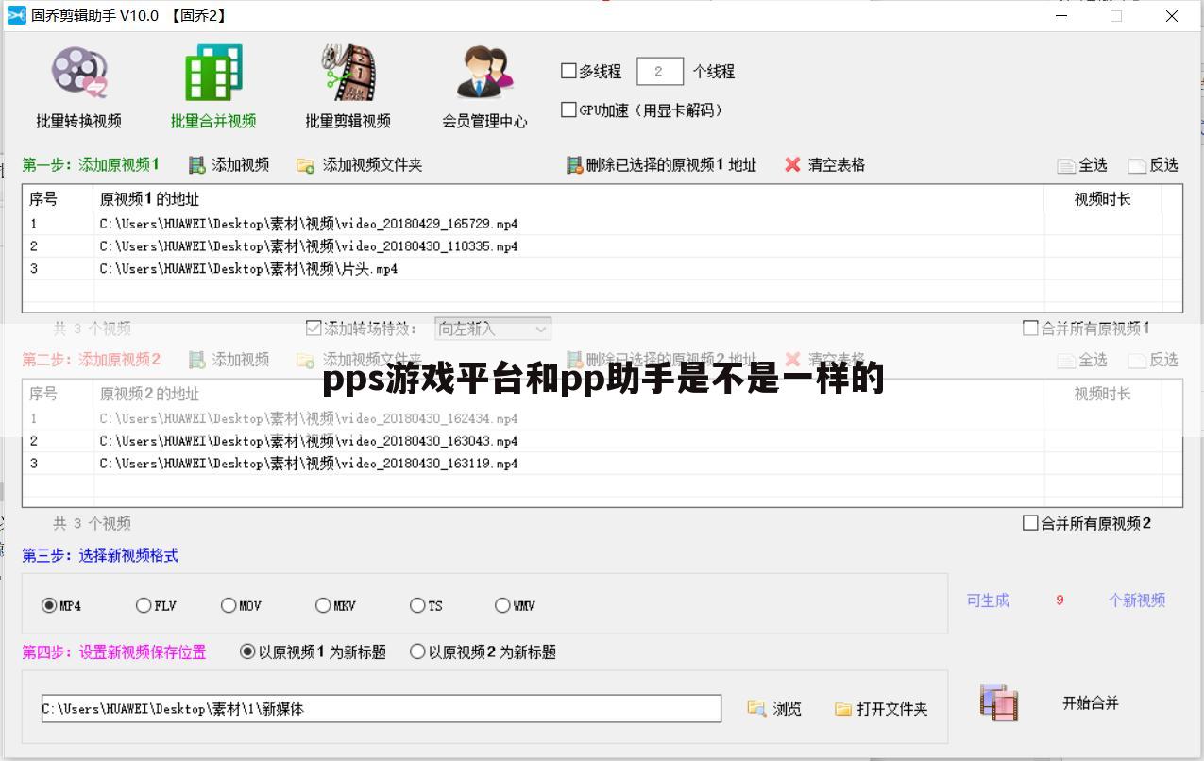Click the 开始合并 start merge icon
Screen dimensions: 1204x761
[999, 702]
